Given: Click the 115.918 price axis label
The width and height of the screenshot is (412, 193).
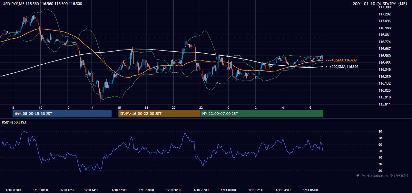Looking at the screenshot, I should click(x=385, y=97).
